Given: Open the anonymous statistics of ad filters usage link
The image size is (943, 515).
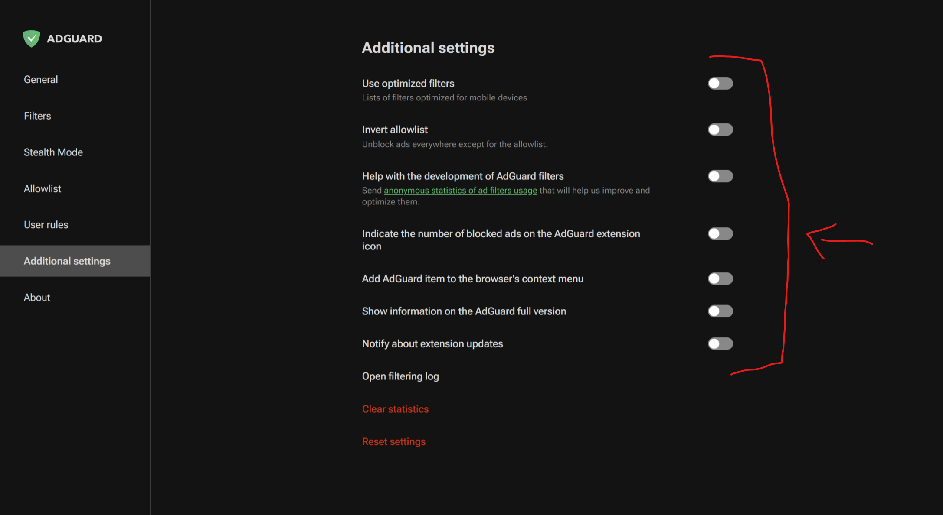Looking at the screenshot, I should (x=460, y=191).
